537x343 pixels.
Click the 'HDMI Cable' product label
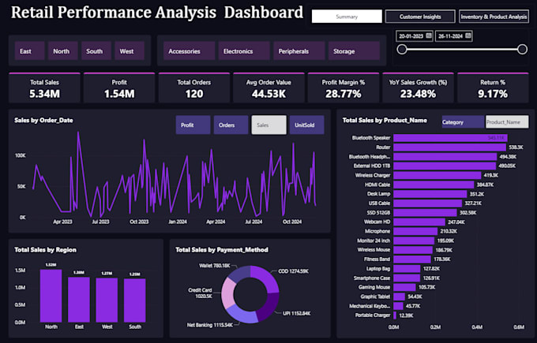tap(377, 185)
